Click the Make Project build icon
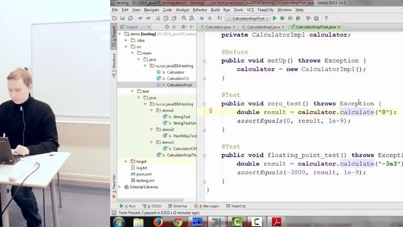 point(220,18)
